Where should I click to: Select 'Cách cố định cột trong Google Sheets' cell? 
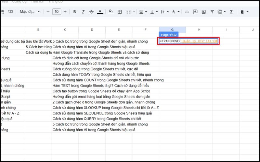pos(96,58)
